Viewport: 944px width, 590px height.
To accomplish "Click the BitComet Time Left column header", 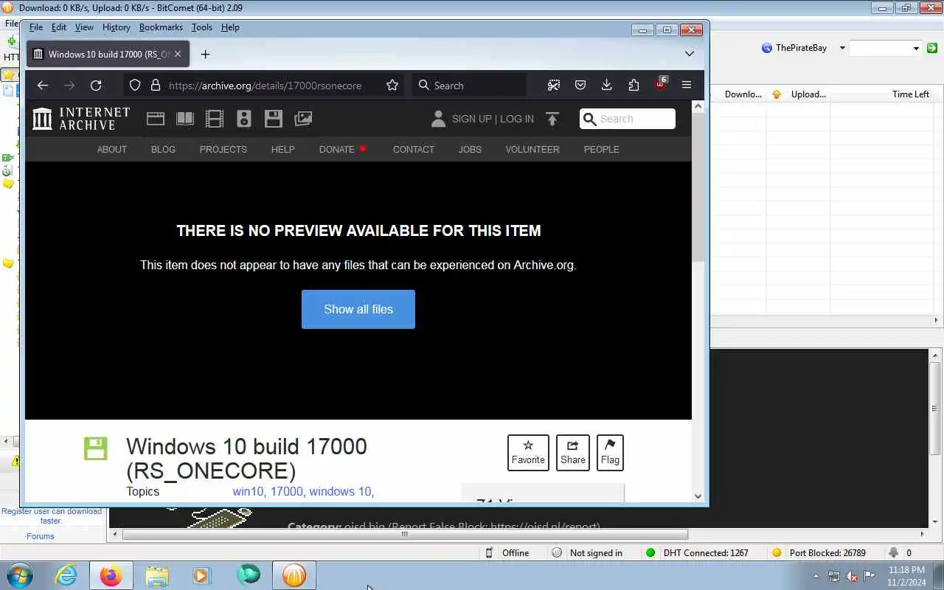I will click(x=910, y=94).
